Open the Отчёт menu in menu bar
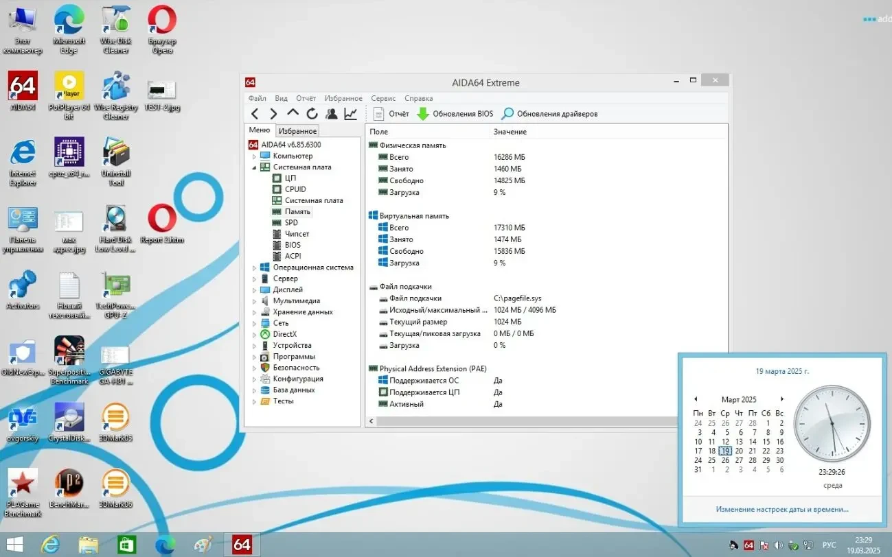892x557 pixels. click(x=306, y=98)
